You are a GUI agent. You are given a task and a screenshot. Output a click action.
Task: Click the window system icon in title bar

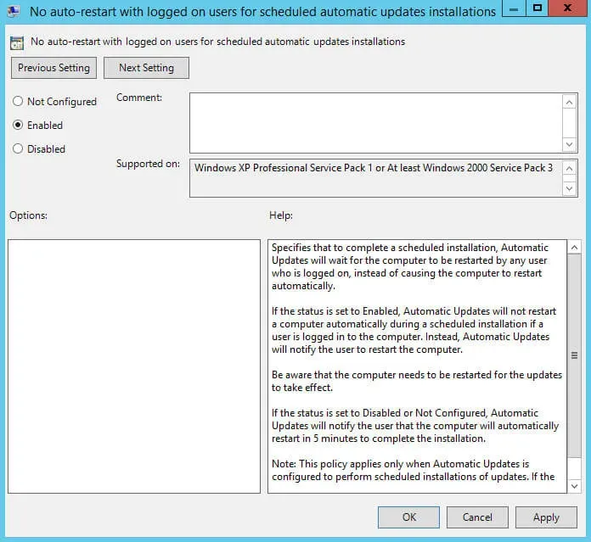point(14,12)
